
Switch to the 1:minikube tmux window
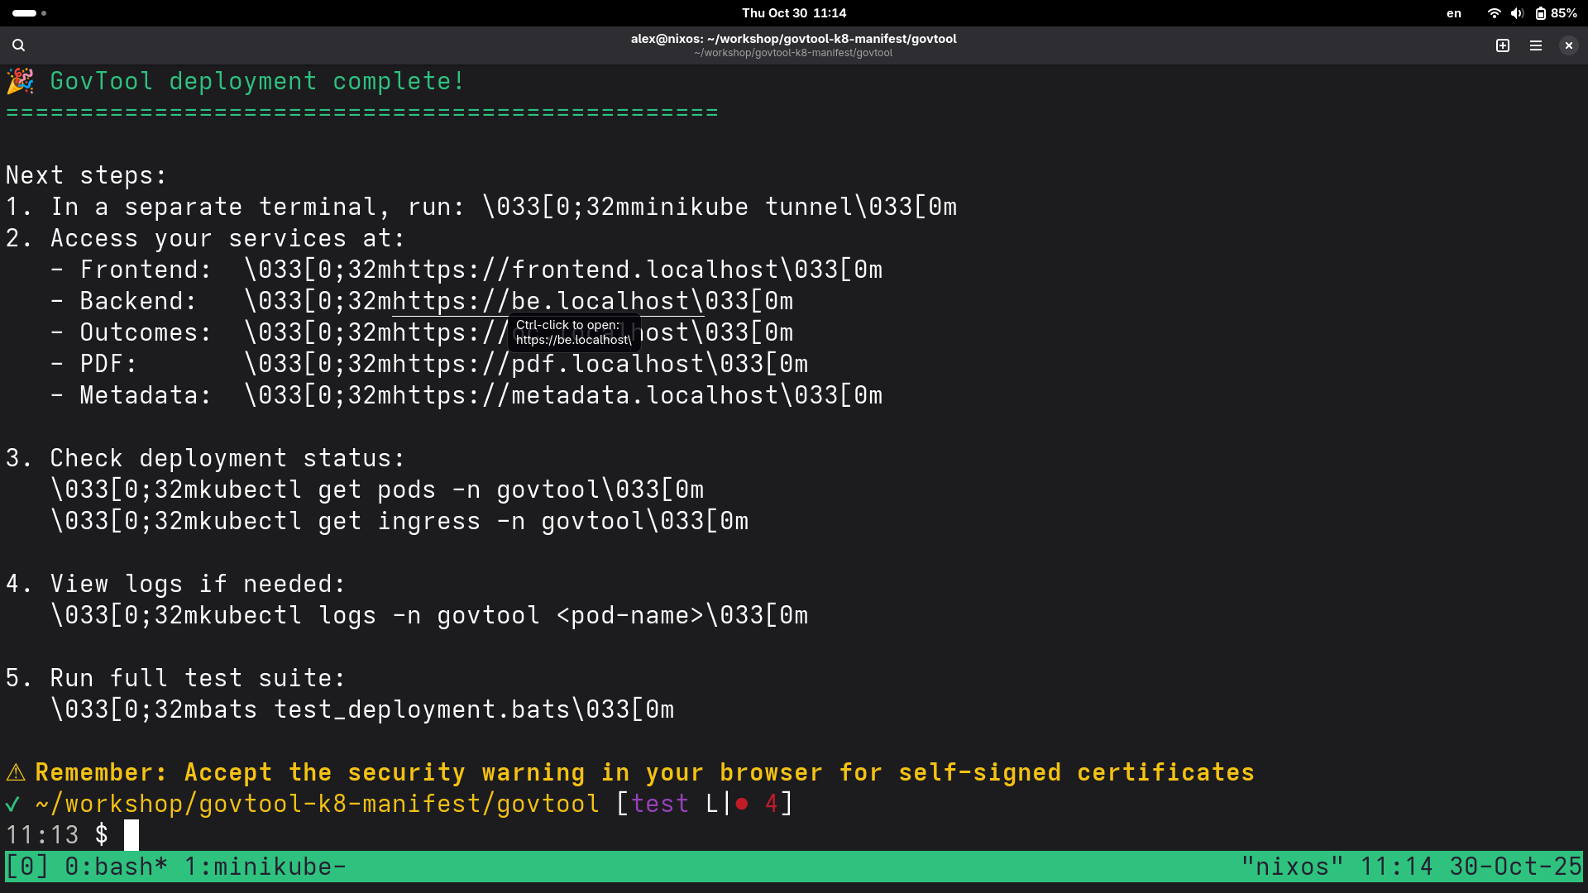265,867
